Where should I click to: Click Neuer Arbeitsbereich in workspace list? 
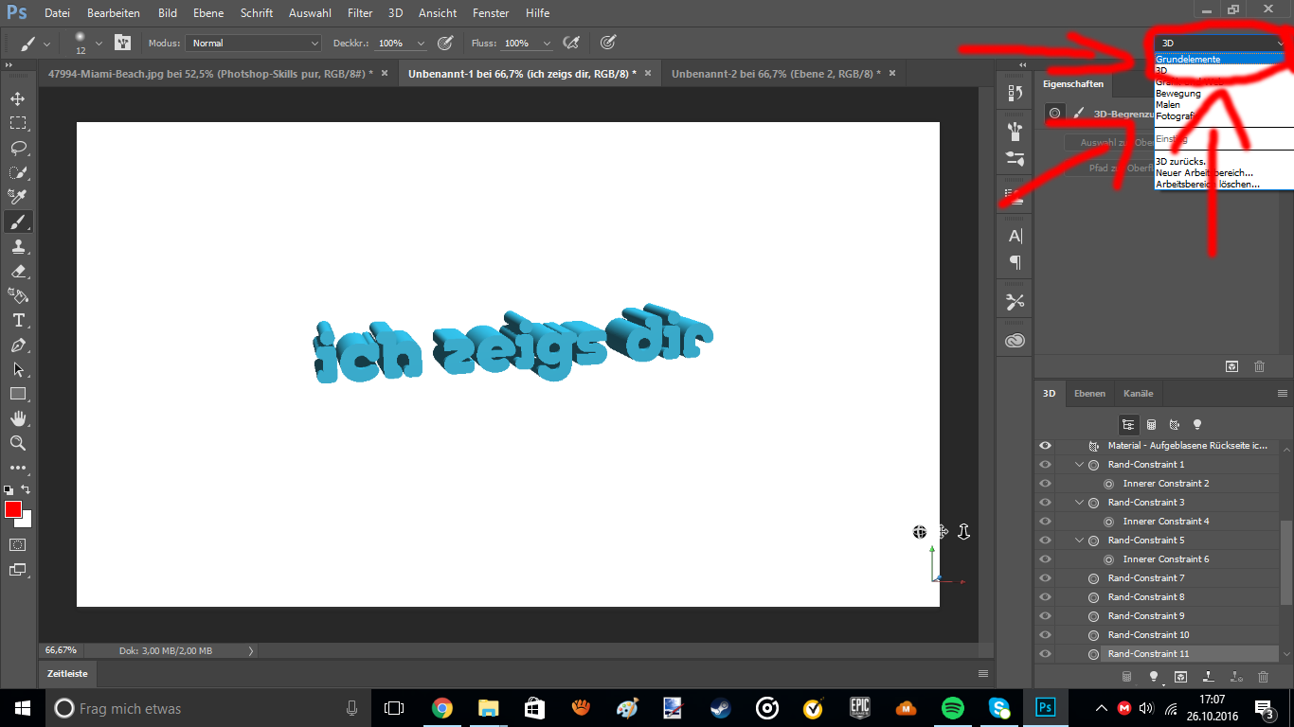click(1204, 173)
